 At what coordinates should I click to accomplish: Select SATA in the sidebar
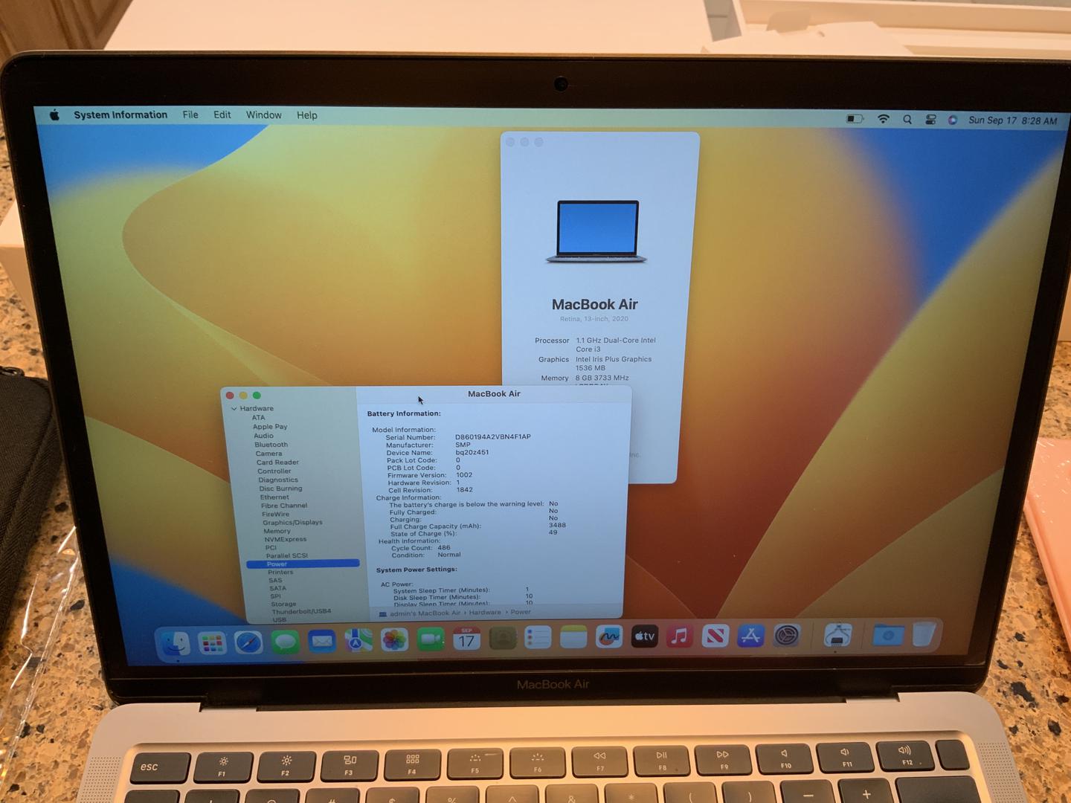(278, 588)
